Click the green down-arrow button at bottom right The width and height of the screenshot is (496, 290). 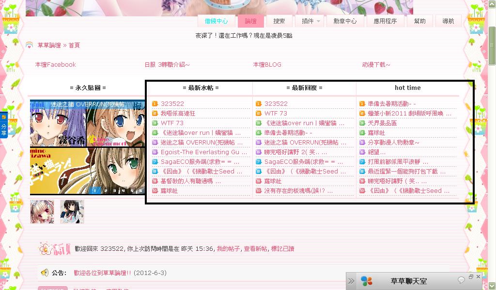tap(492, 286)
